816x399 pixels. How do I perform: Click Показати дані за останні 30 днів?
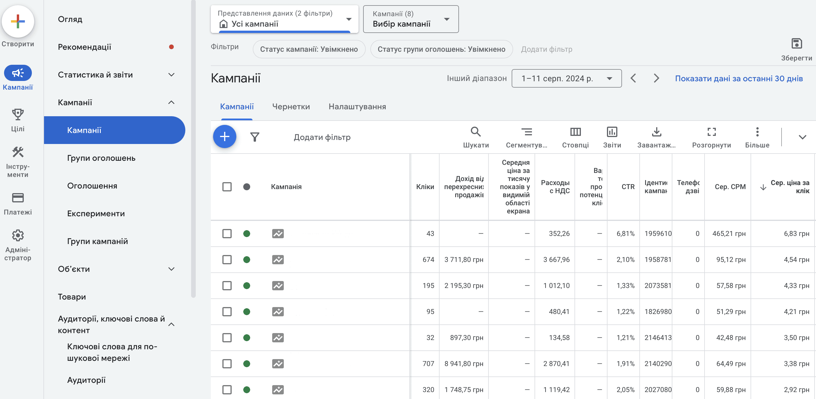pos(739,78)
